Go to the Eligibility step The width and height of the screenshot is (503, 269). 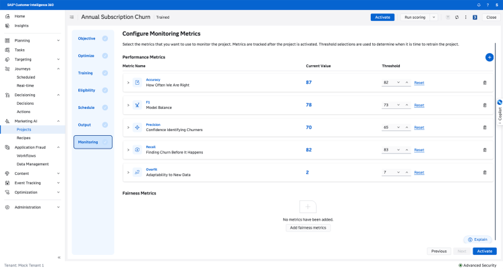click(86, 90)
